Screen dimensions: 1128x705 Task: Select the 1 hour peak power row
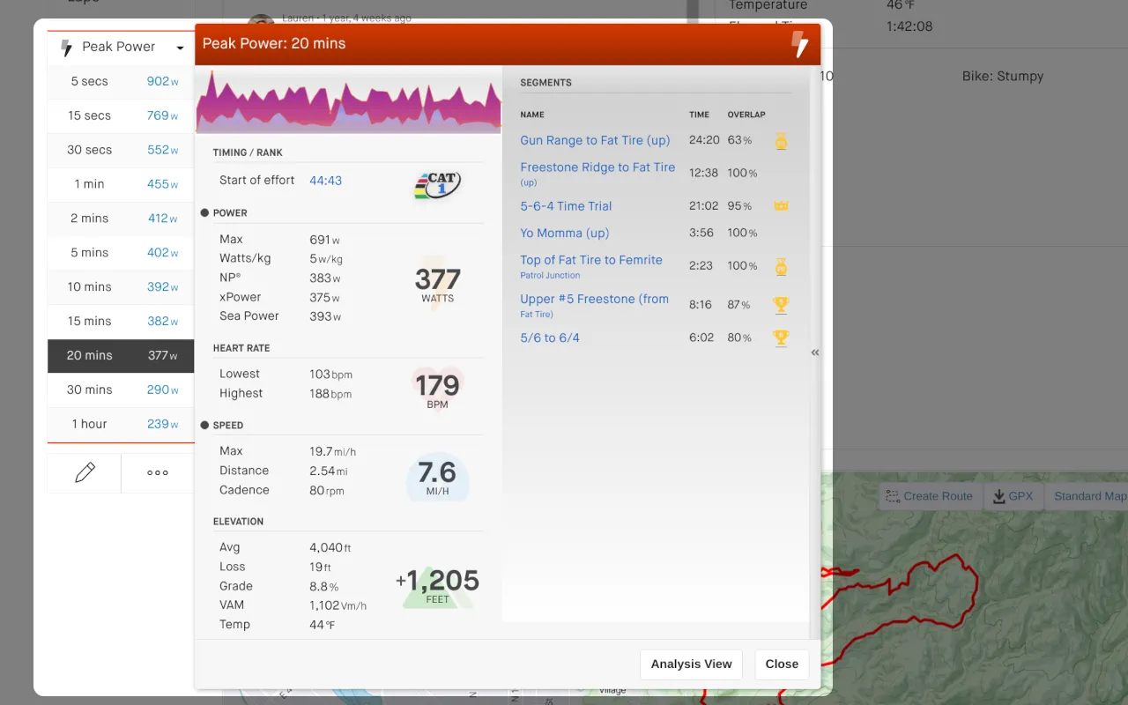(x=121, y=424)
